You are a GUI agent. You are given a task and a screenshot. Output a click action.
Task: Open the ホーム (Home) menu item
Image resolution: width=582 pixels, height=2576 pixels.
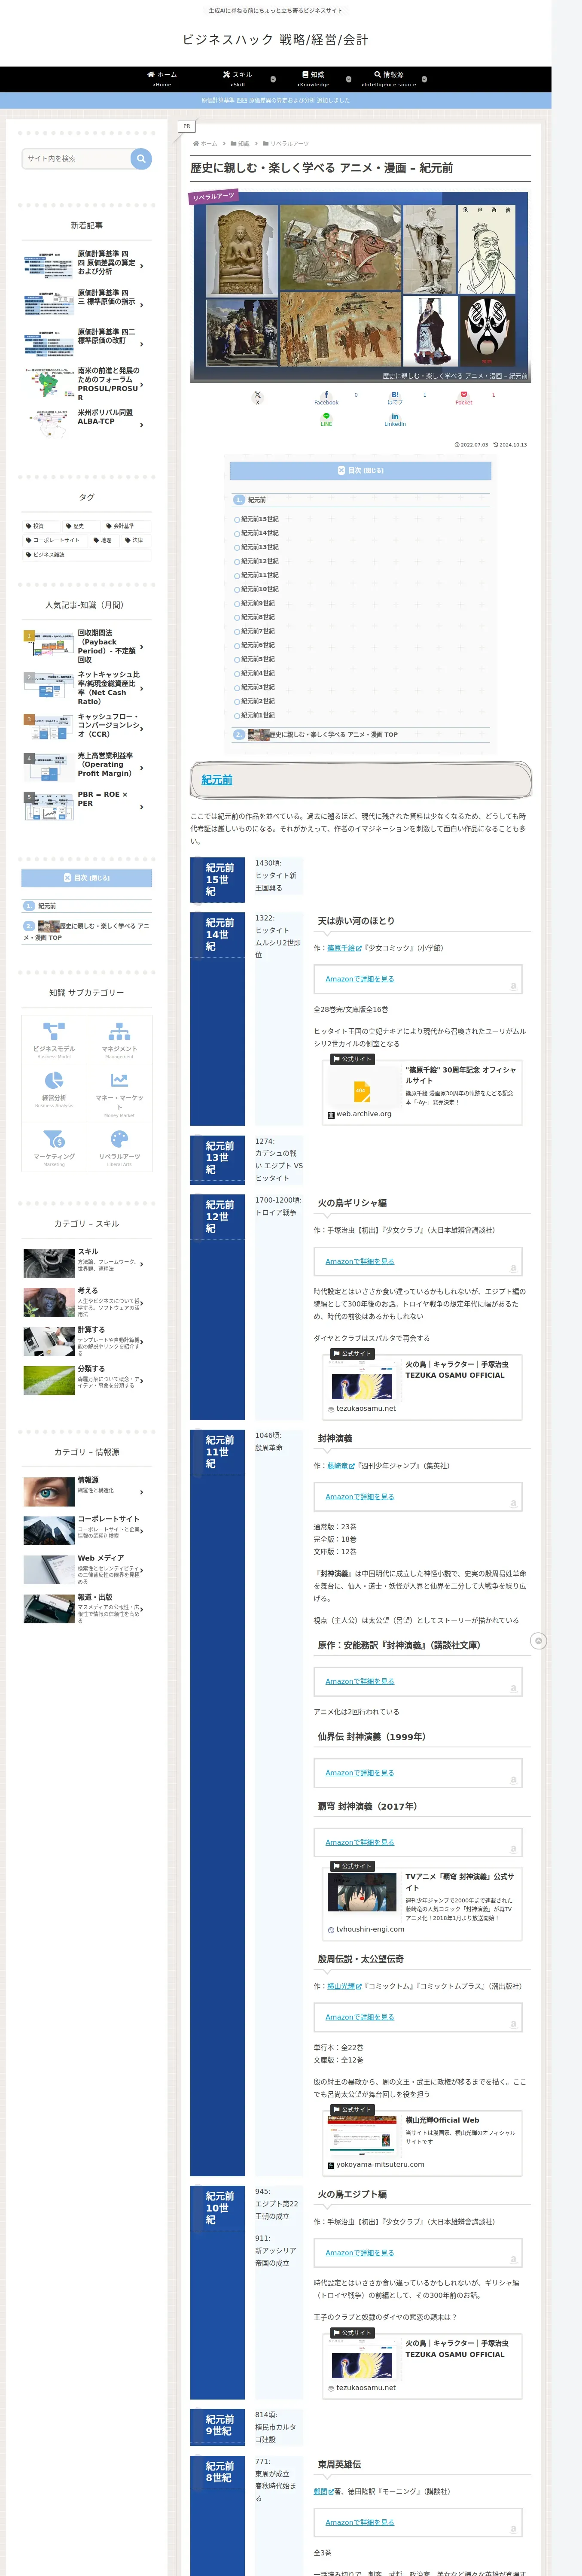[x=162, y=79]
